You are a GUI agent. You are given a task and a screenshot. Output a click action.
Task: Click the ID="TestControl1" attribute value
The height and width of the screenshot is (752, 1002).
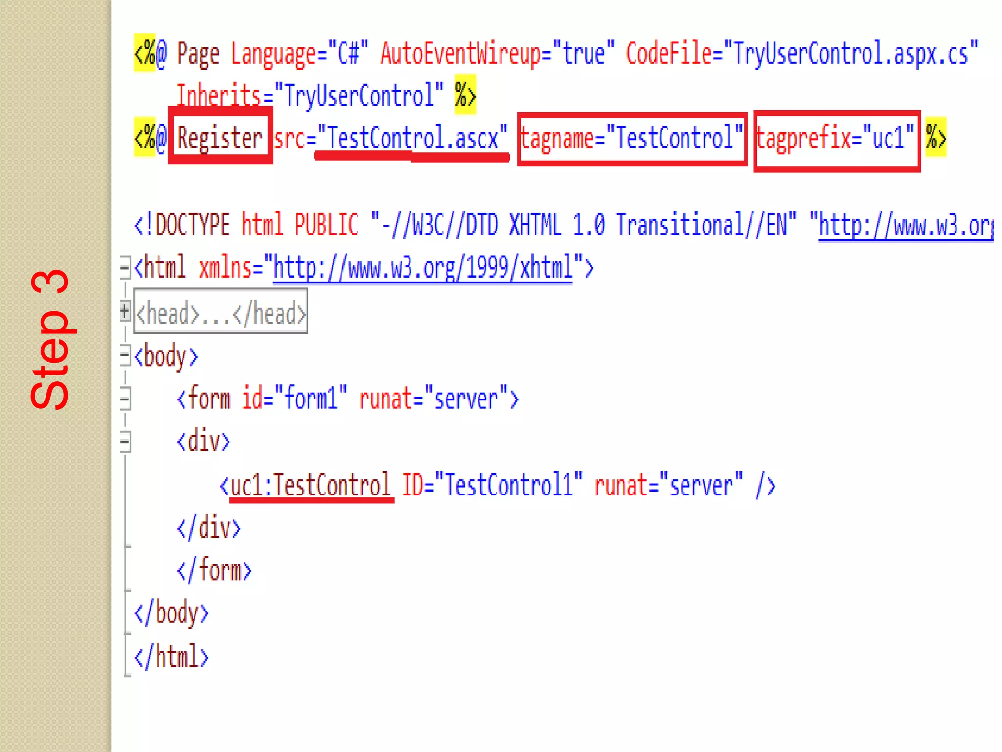pyautogui.click(x=508, y=486)
